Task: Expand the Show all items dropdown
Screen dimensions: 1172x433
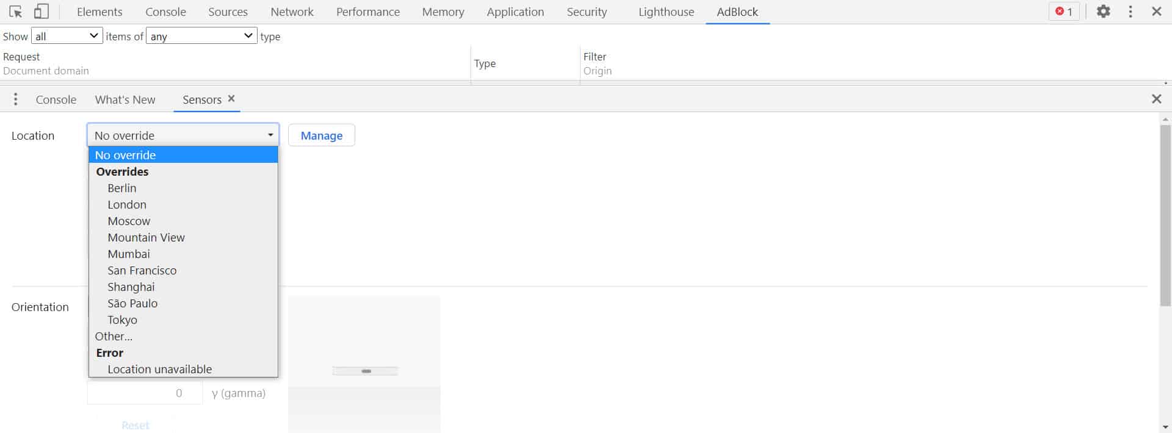Action: click(x=67, y=36)
